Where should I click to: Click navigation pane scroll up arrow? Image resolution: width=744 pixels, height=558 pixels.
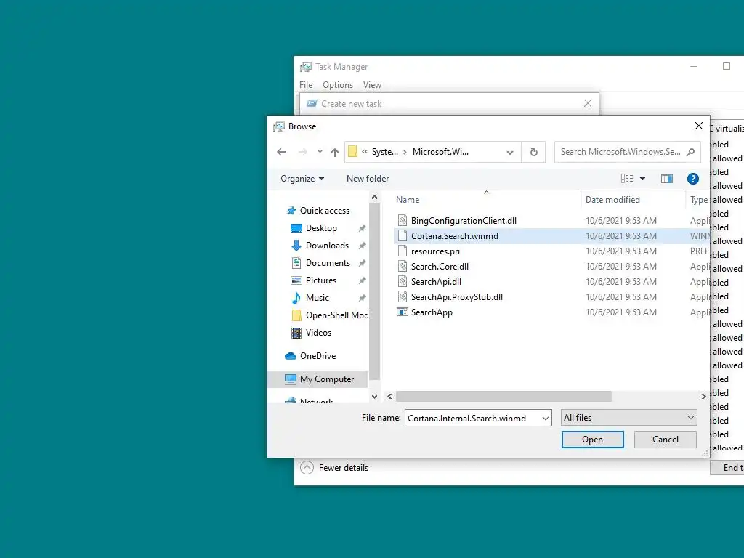click(x=374, y=197)
